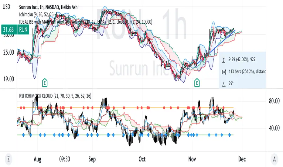Click the 113 bars (25d 2h) text
The image size is (283, 167).
point(247,71)
